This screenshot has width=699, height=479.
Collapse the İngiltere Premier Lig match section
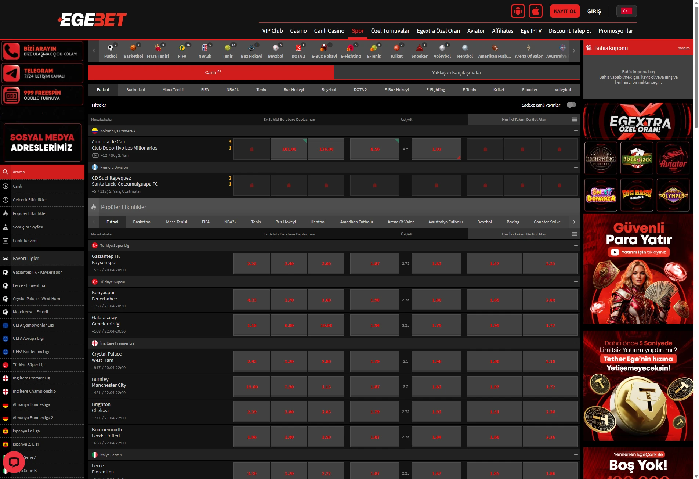point(576,343)
